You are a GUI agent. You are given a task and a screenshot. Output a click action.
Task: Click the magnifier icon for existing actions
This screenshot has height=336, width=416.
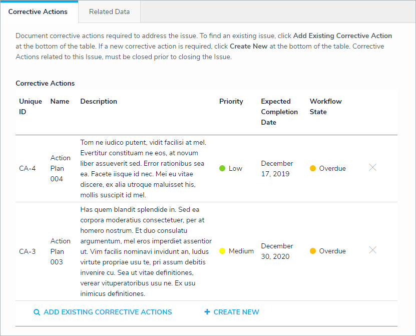tap(37, 312)
